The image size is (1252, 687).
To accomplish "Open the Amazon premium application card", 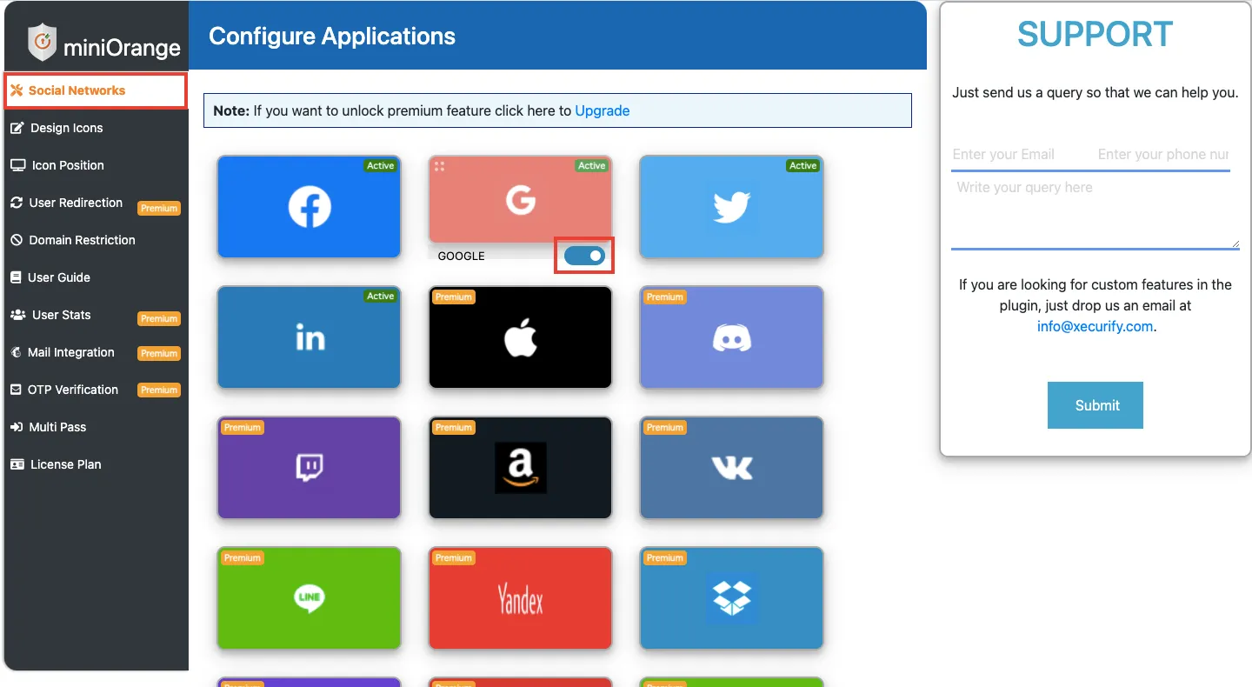I will pos(520,468).
